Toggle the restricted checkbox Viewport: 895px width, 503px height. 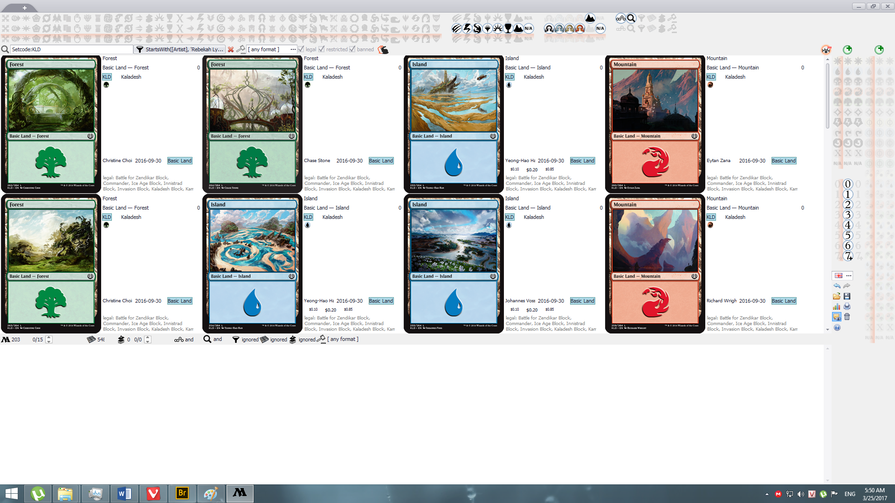click(322, 49)
